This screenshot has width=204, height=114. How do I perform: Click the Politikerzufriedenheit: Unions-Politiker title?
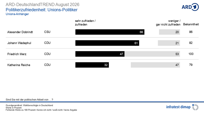tap(42, 10)
